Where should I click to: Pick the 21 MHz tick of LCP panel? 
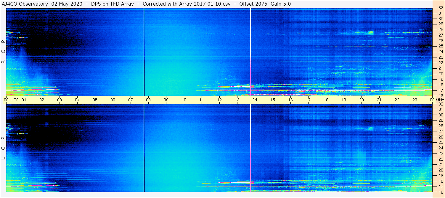coord(440,164)
